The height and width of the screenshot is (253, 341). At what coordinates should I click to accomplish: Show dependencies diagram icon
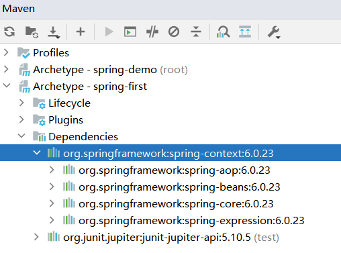[245, 32]
